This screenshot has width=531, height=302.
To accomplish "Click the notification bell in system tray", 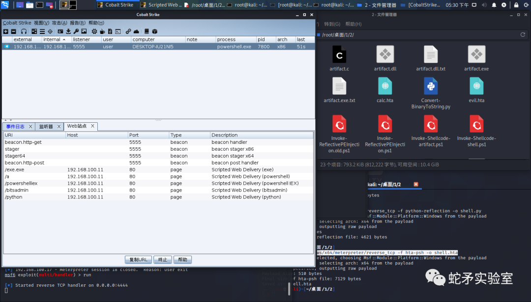I will pos(494,5).
